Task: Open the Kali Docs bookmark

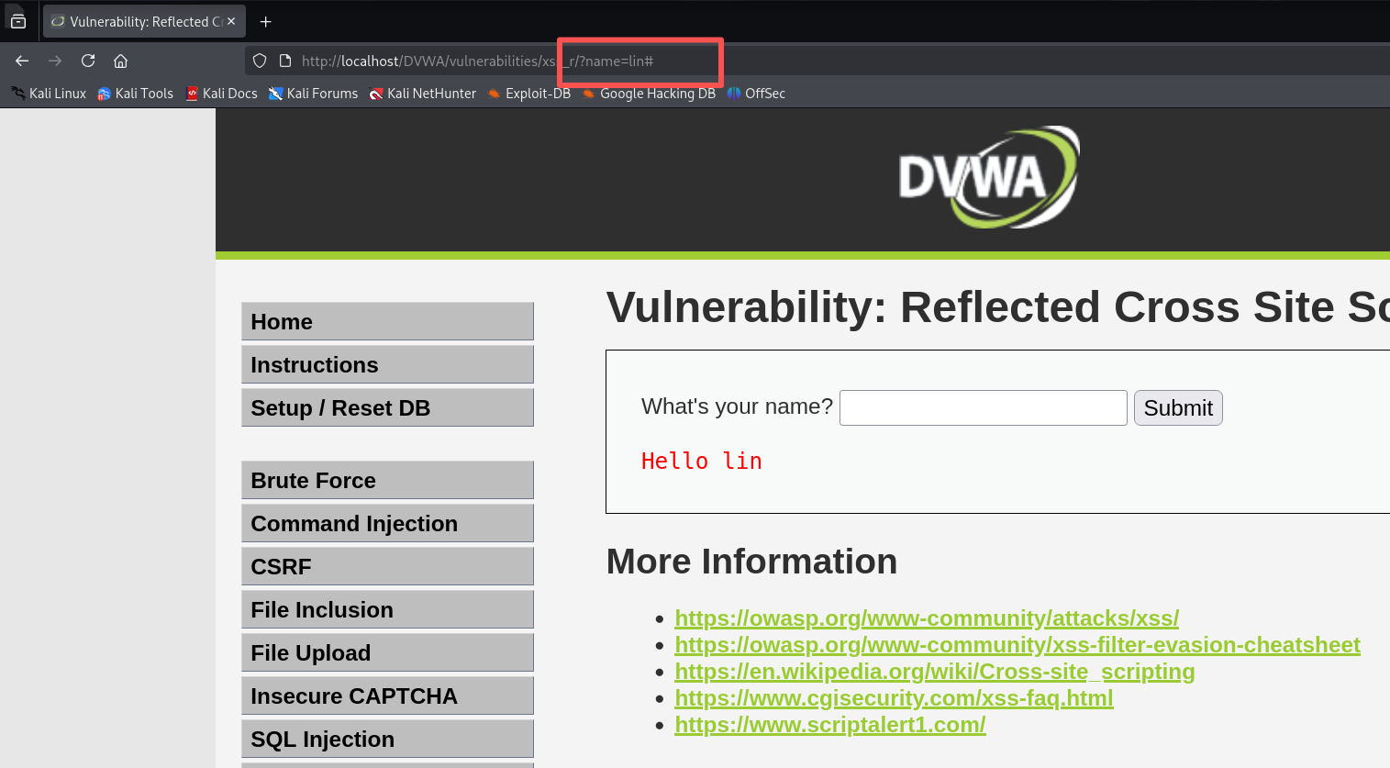Action: (x=221, y=94)
